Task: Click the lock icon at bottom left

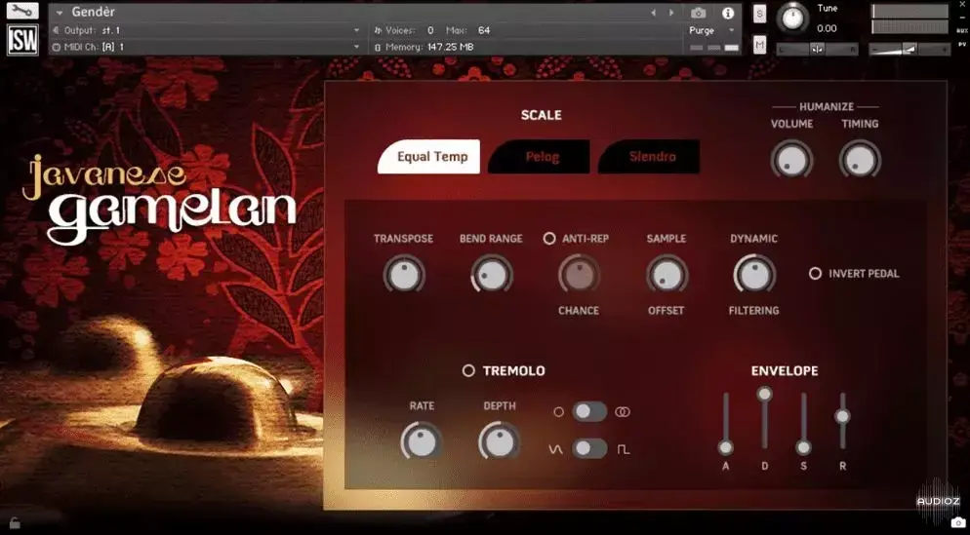Action: 15,522
